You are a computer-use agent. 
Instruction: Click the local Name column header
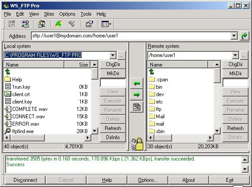click(34, 65)
